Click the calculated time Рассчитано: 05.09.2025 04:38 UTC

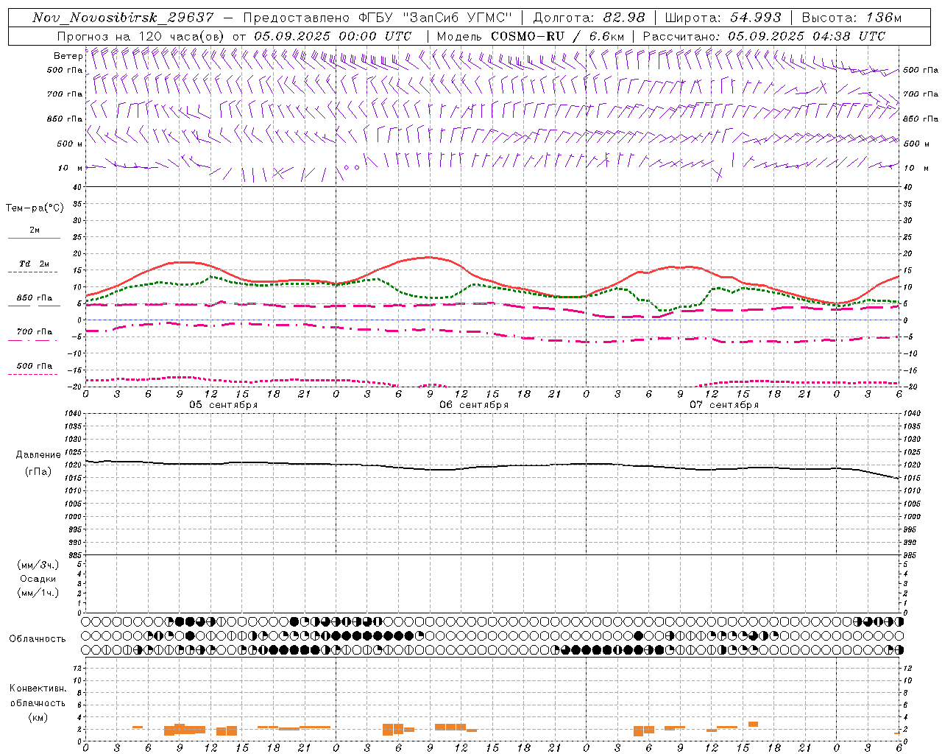(x=764, y=36)
